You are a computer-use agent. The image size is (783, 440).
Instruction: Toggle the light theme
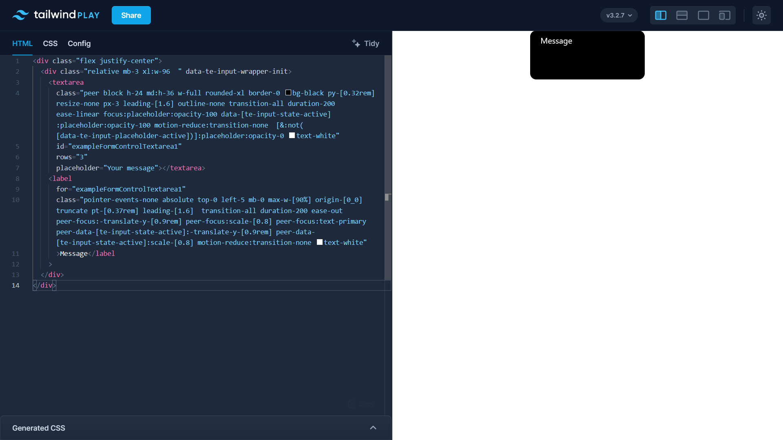point(761,15)
